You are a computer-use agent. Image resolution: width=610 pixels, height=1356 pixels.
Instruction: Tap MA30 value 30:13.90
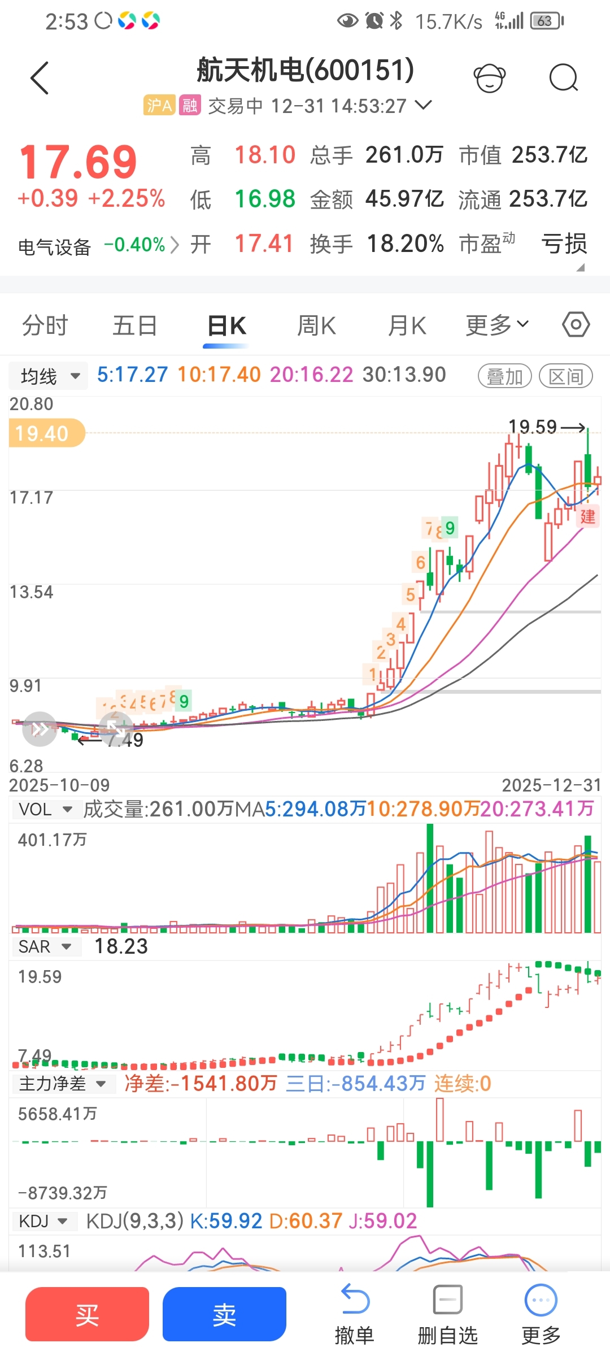point(404,375)
